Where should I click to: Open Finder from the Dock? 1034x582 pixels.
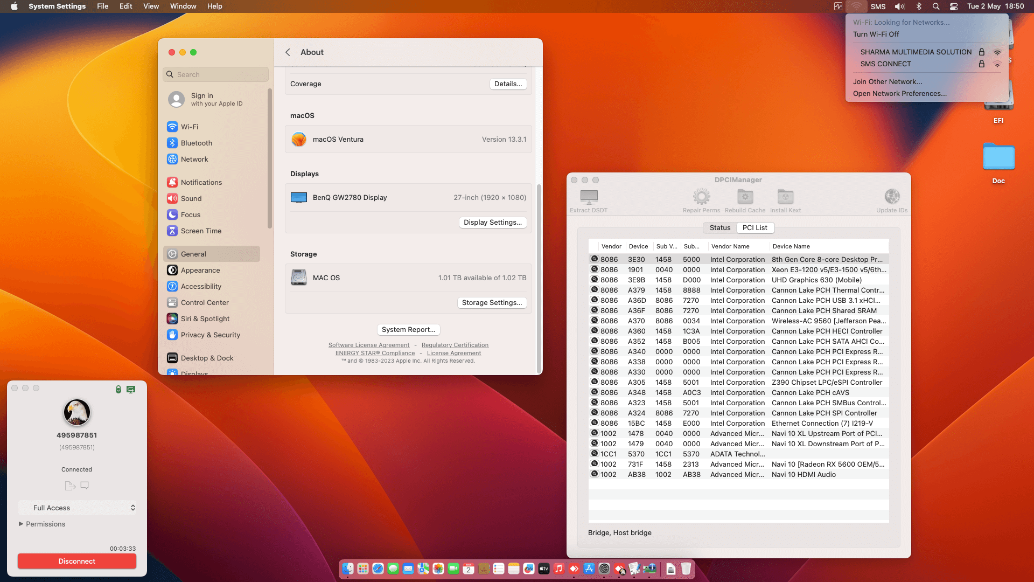pyautogui.click(x=348, y=569)
